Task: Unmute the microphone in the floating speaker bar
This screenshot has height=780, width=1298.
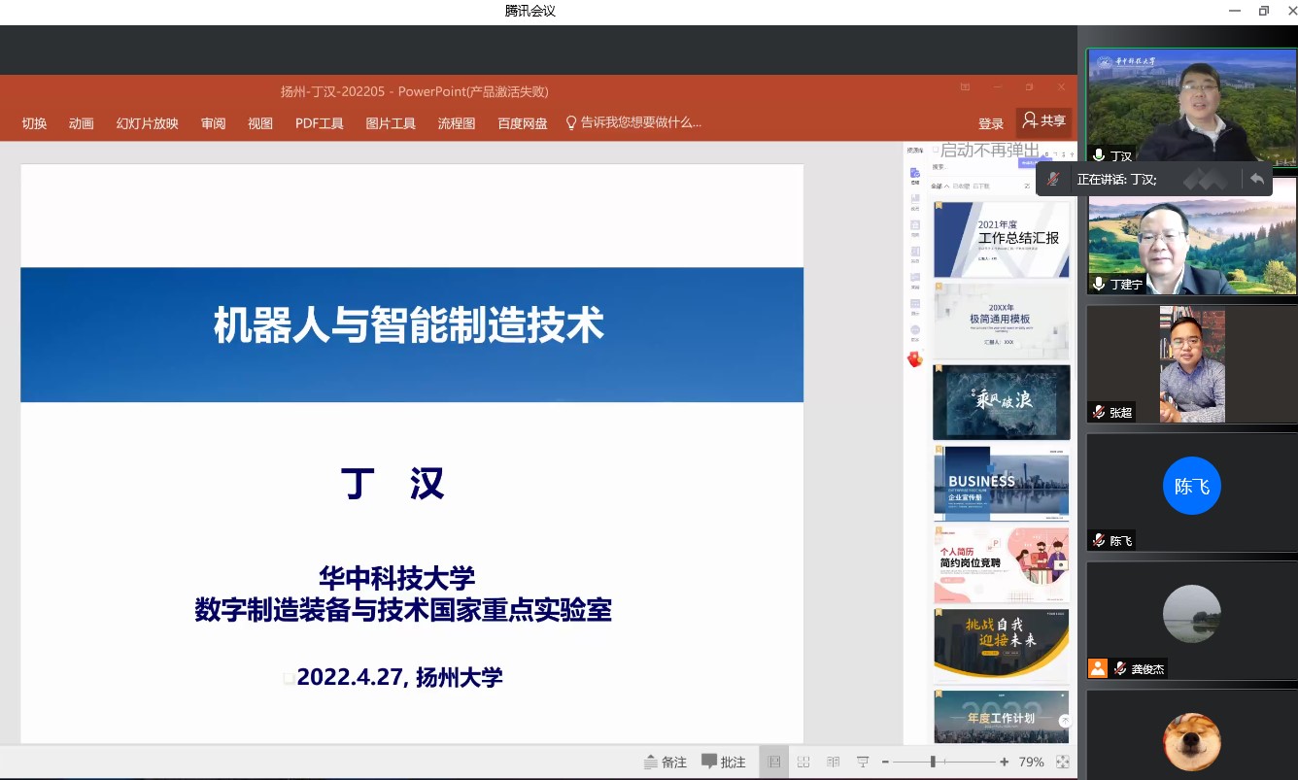Action: 1053,180
